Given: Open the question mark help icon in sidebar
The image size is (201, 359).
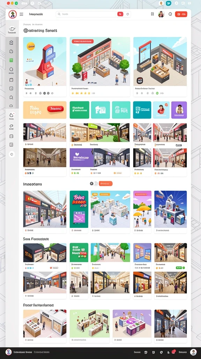Looking at the screenshot, I should [x=11, y=145].
